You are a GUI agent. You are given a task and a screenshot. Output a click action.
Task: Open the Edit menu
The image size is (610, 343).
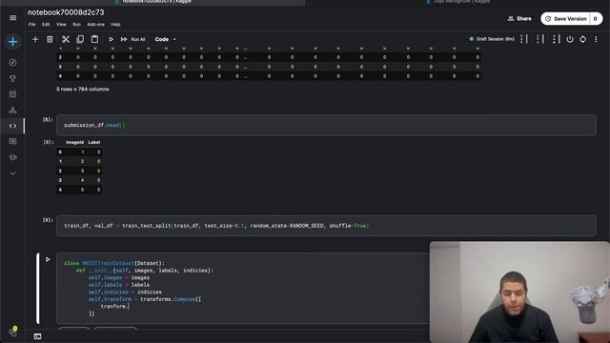pyautogui.click(x=46, y=25)
